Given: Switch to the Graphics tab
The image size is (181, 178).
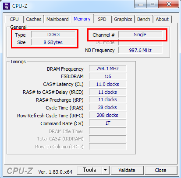Looking at the screenshot, I should point(123,19).
